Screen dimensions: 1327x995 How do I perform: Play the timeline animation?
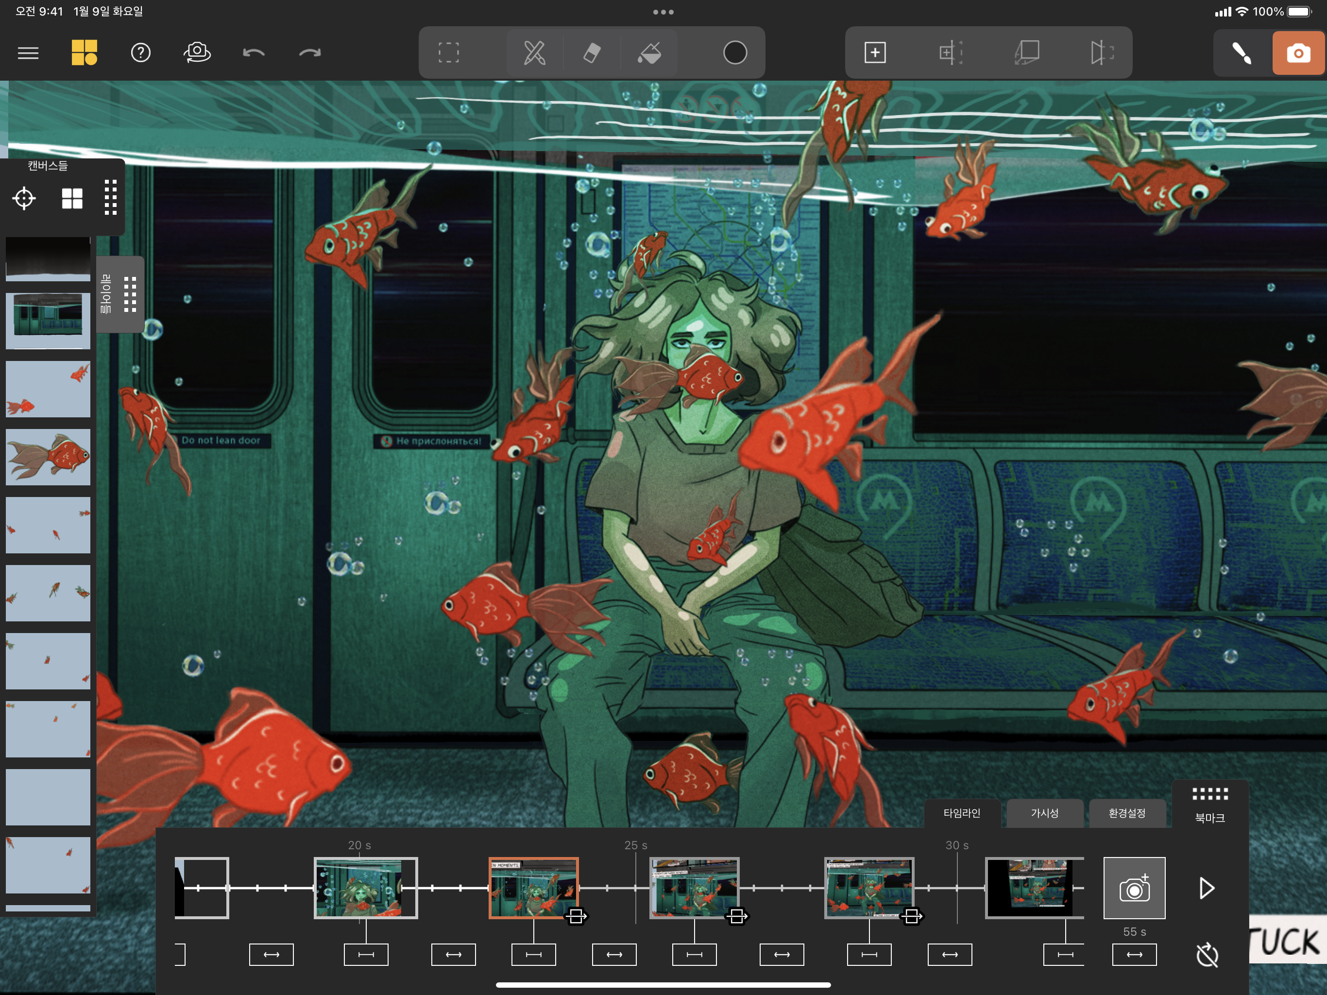tap(1207, 888)
